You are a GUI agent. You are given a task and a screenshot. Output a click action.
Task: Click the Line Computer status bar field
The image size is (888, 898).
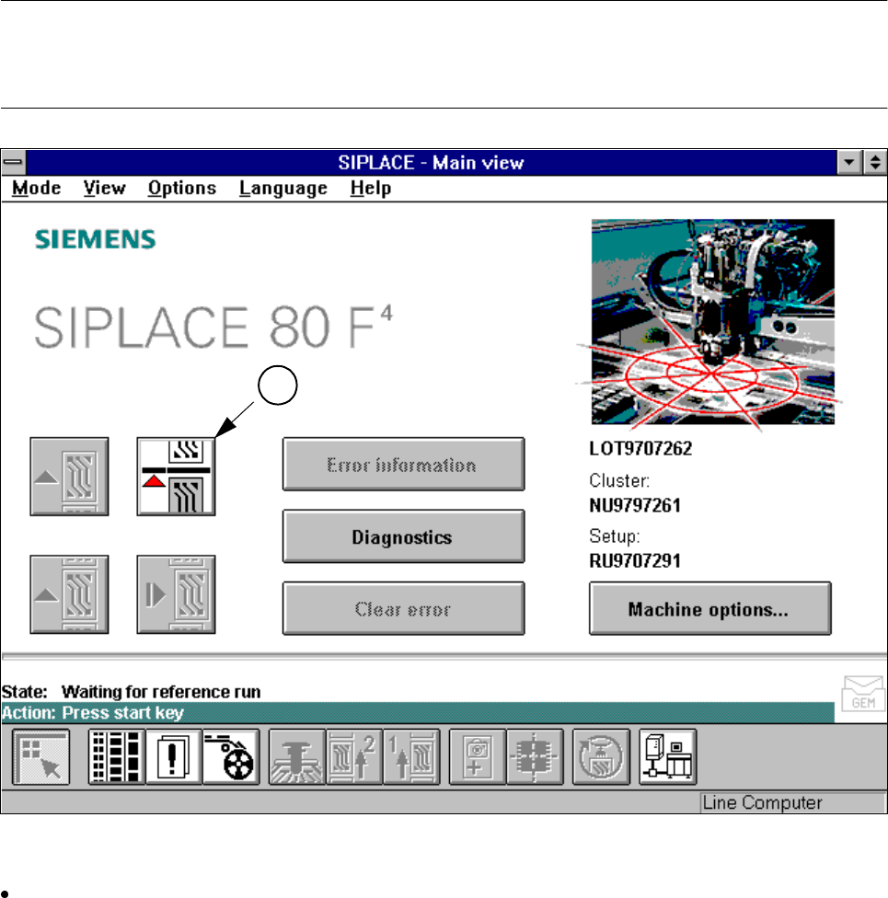[793, 802]
